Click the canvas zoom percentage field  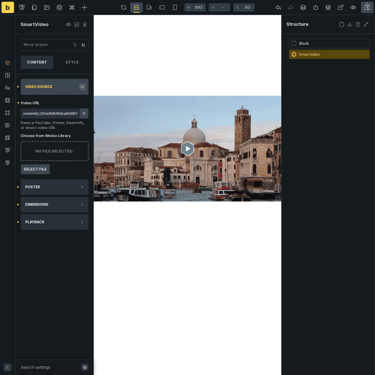pos(247,7)
